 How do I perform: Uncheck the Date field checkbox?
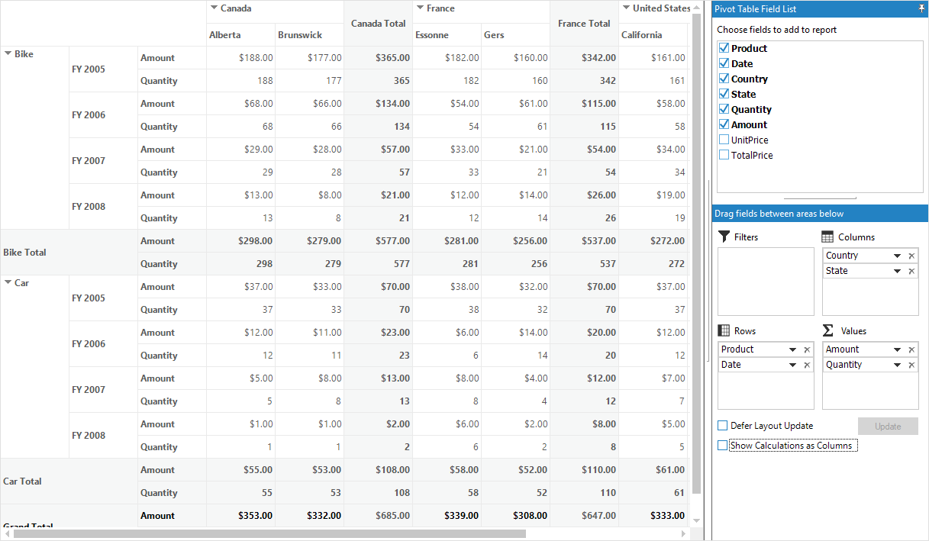click(724, 63)
